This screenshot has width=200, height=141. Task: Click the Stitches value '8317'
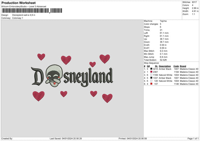click(194, 2)
